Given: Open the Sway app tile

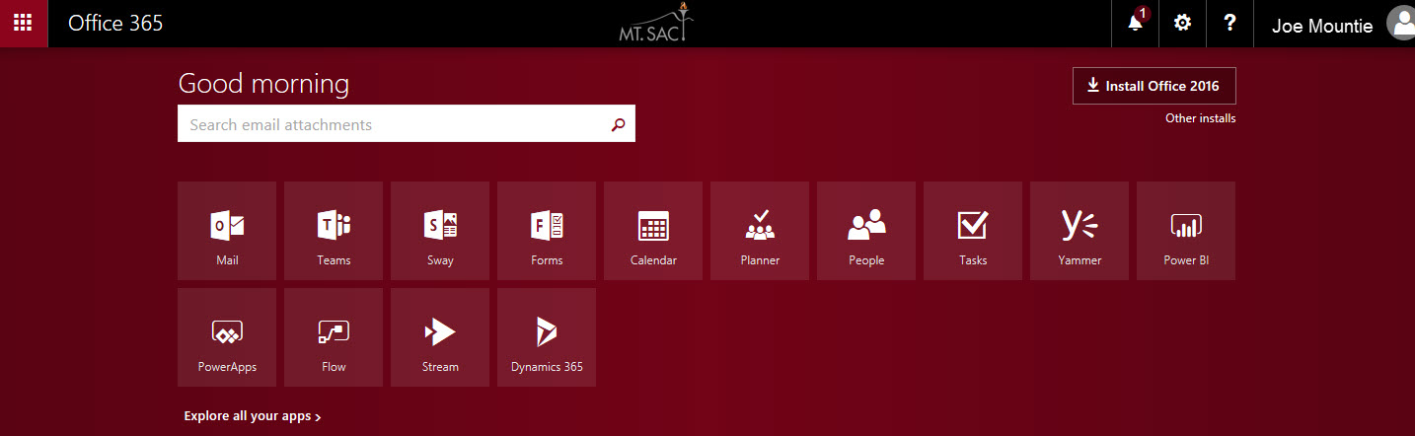Looking at the screenshot, I should (x=440, y=231).
